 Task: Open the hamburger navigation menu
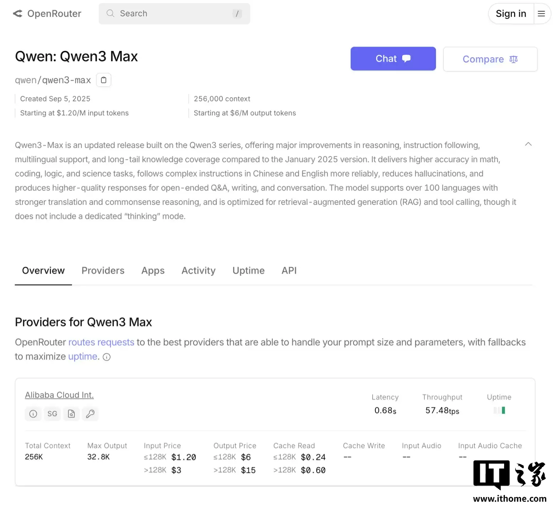point(541,13)
